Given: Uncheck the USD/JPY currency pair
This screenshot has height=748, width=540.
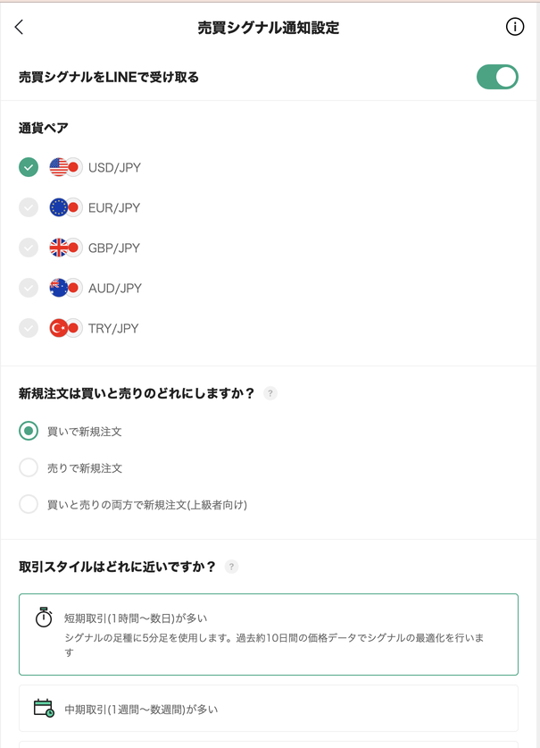Looking at the screenshot, I should coord(28,167).
